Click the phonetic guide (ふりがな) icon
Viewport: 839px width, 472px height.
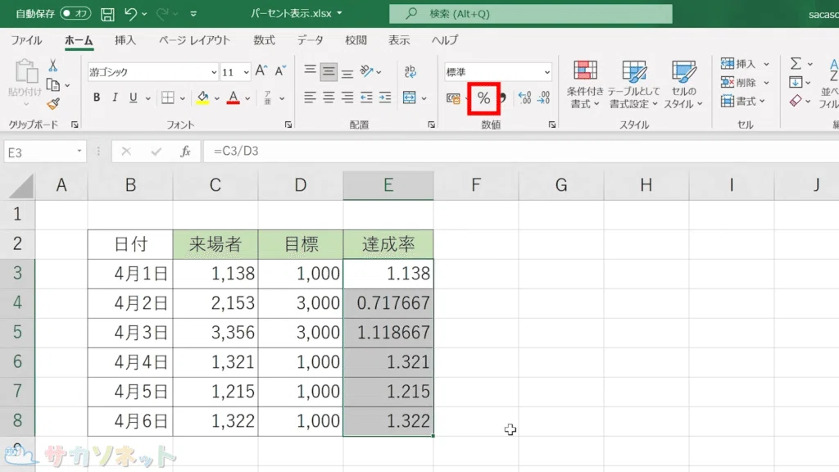[268, 98]
